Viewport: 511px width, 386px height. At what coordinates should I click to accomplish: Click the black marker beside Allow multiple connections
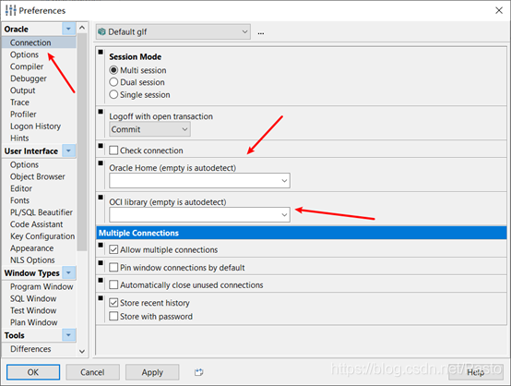101,245
